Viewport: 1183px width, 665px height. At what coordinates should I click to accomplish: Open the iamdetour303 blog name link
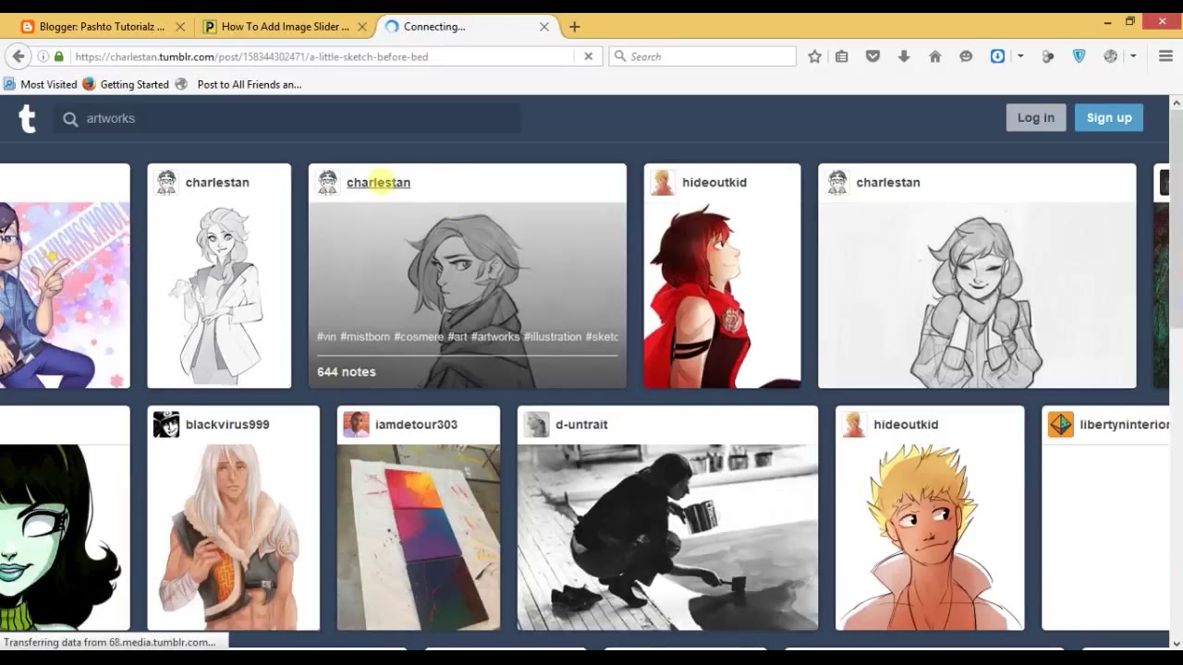(x=416, y=425)
